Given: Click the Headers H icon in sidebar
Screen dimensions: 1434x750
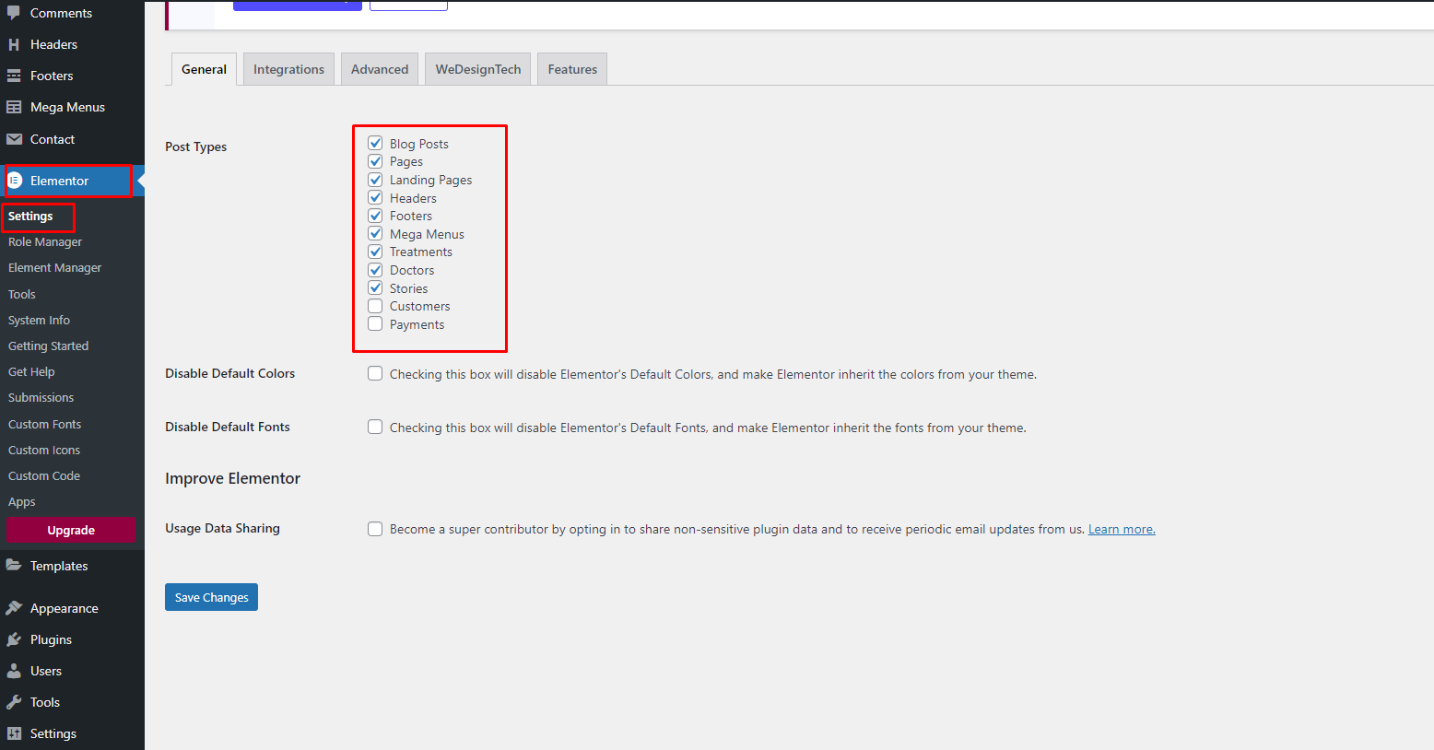Looking at the screenshot, I should coord(14,44).
